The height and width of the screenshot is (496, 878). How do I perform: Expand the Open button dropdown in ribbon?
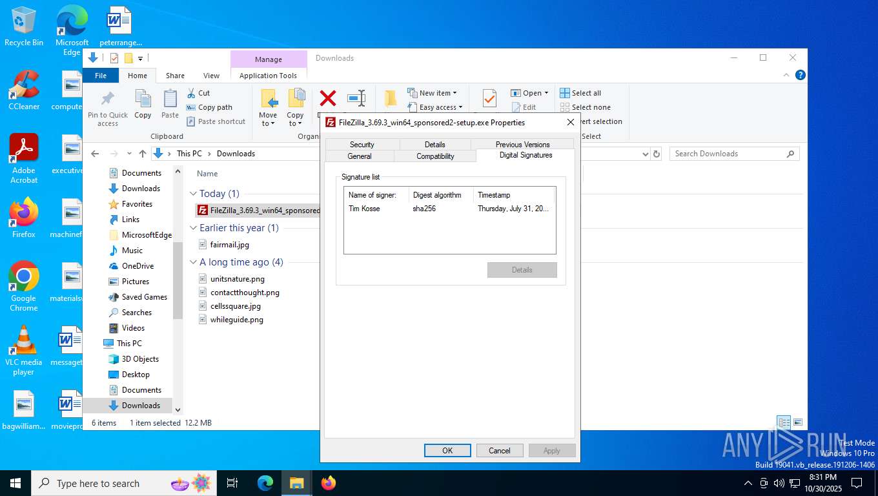(x=546, y=93)
